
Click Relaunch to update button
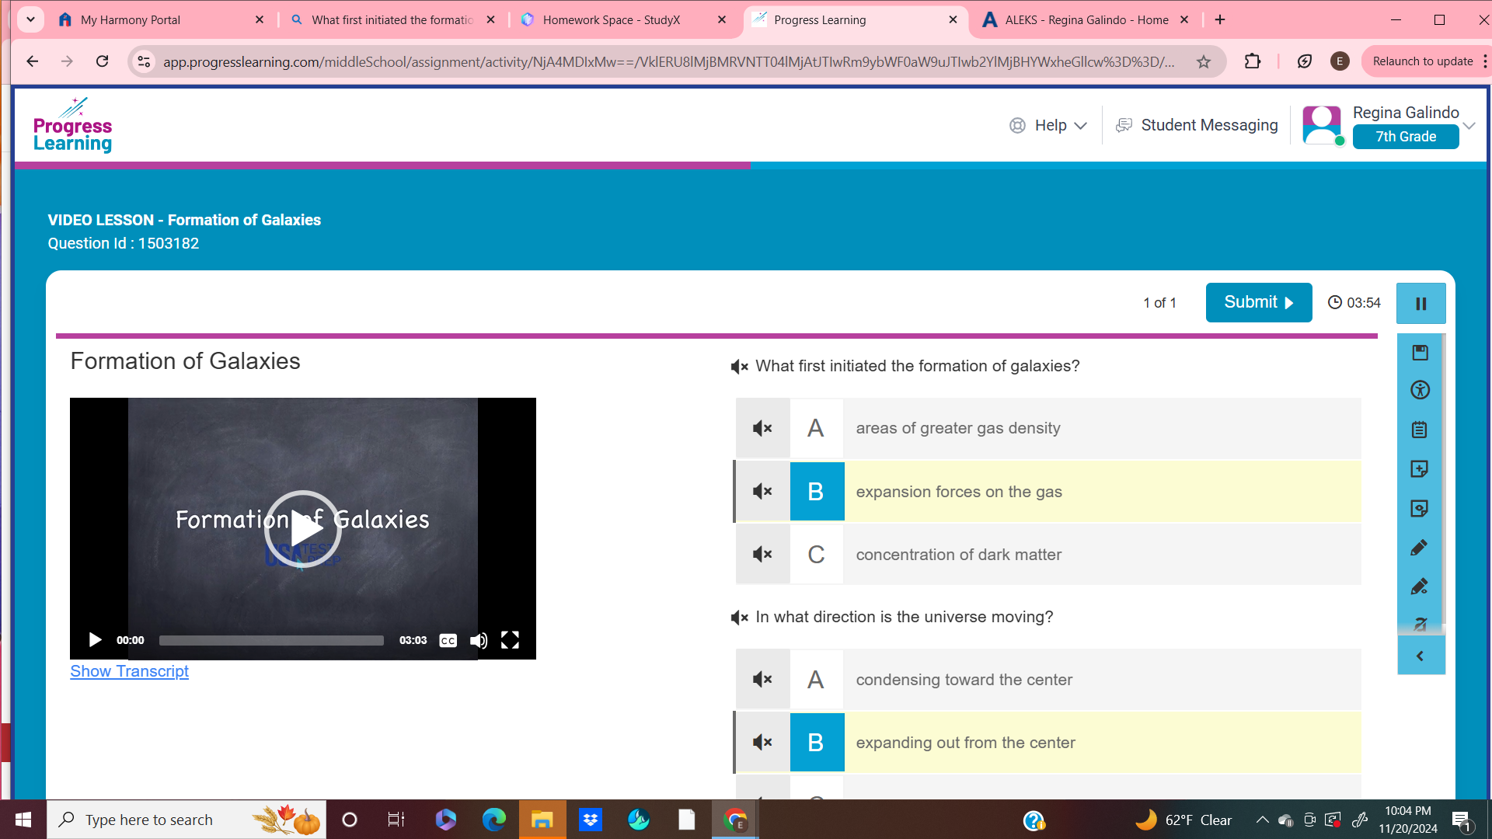(1422, 61)
